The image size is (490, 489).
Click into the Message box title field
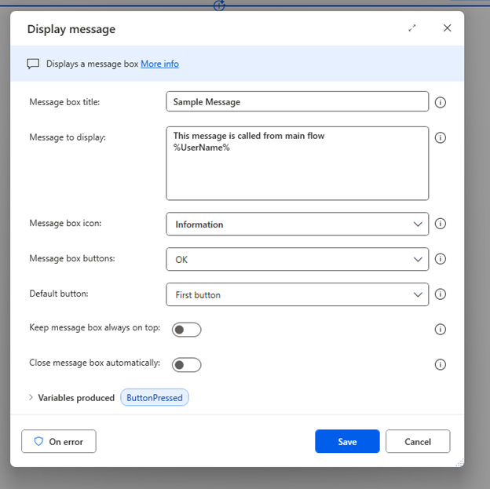point(297,102)
